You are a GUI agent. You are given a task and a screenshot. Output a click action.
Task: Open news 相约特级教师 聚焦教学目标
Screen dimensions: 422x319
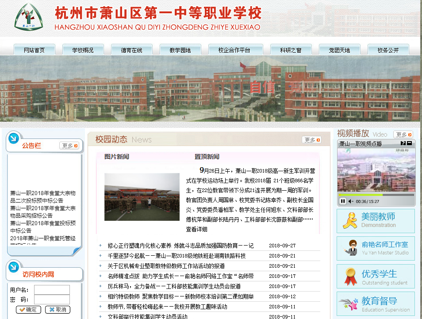[180, 296]
